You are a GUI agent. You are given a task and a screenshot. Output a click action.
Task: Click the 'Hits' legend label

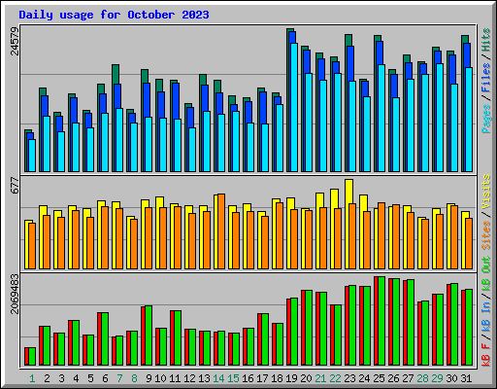(486, 40)
